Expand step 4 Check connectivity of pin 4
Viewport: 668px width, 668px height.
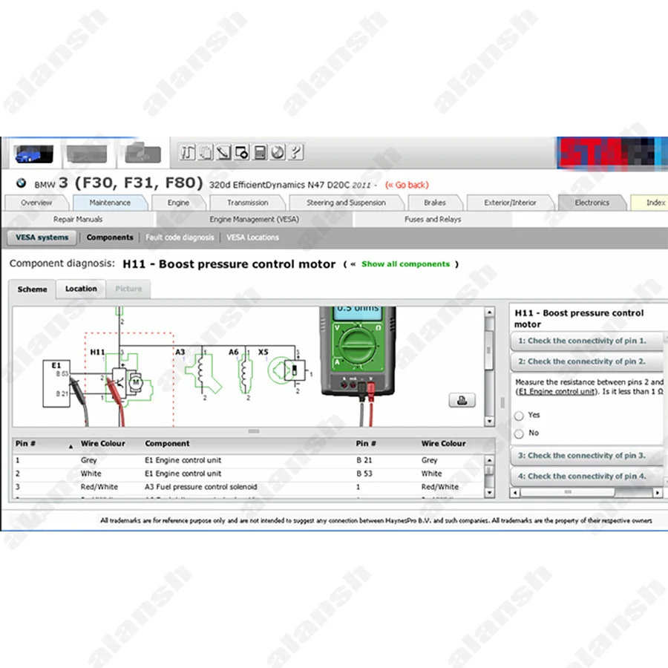pyautogui.click(x=586, y=477)
